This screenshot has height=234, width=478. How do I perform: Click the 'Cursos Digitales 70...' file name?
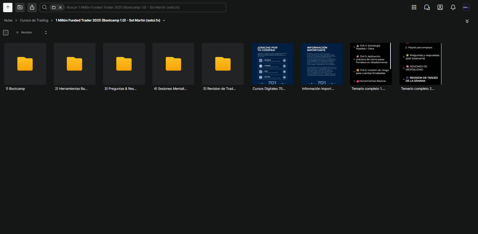click(269, 89)
